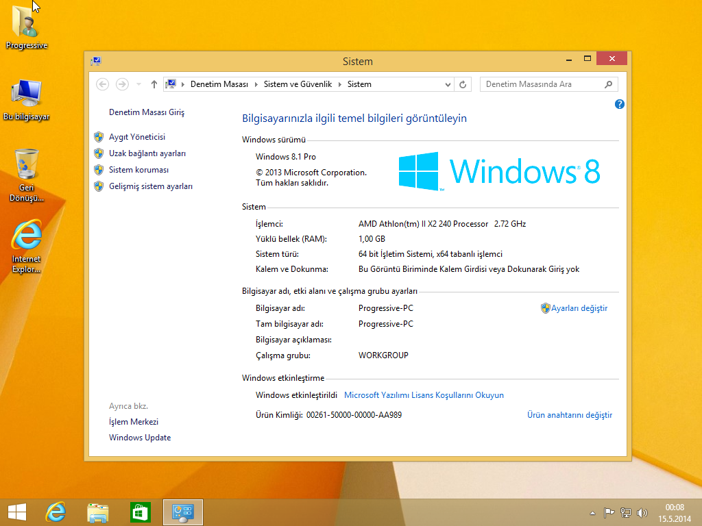
Task: Click the Denetim Masasında Ara search field
Action: (x=542, y=84)
